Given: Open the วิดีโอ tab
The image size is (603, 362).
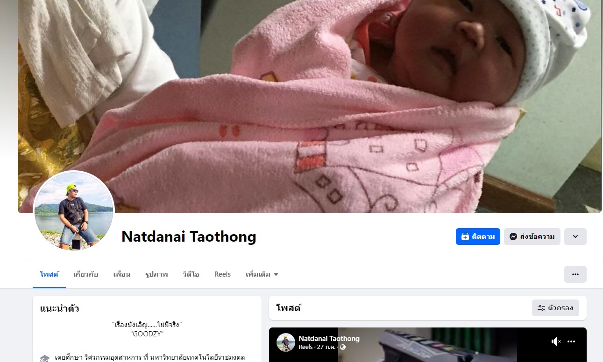Looking at the screenshot, I should pos(191,274).
